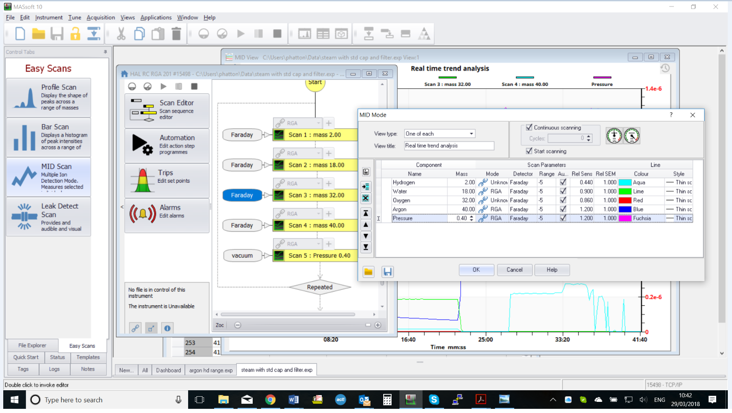Click the Play icon in main toolbar

click(x=241, y=33)
